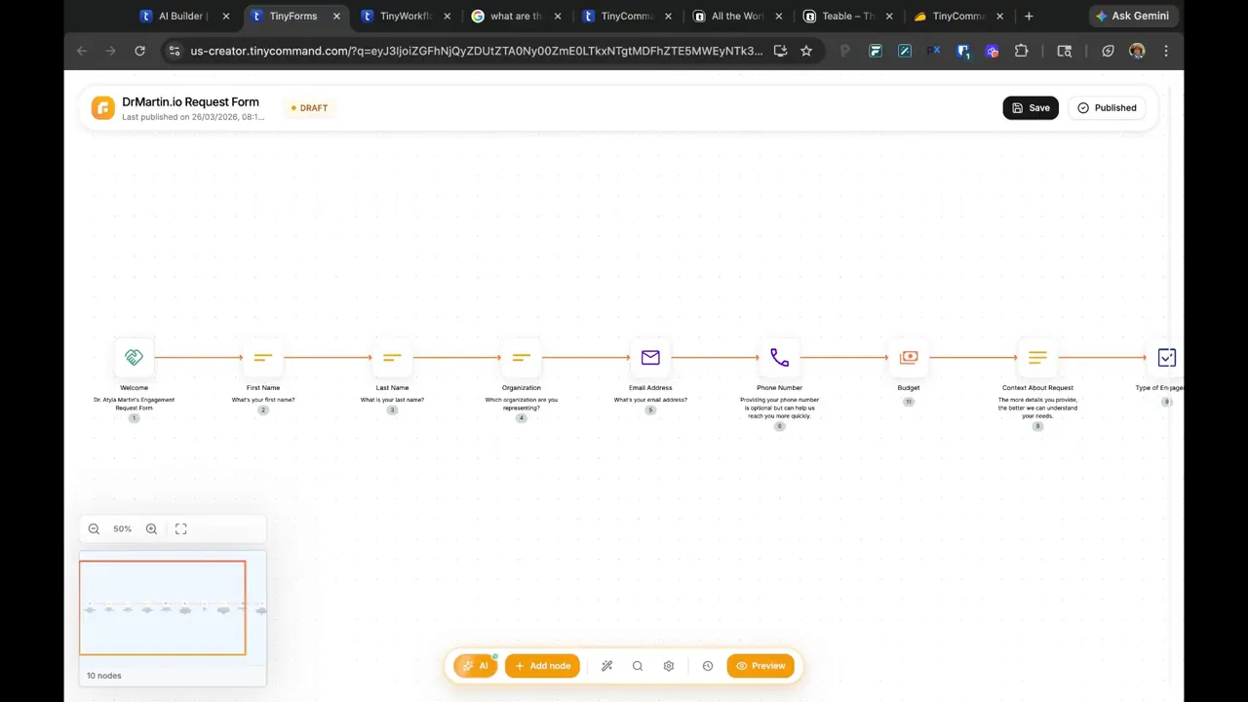Image resolution: width=1248 pixels, height=702 pixels.
Task: Open the form settings gear icon
Action: pyautogui.click(x=668, y=666)
